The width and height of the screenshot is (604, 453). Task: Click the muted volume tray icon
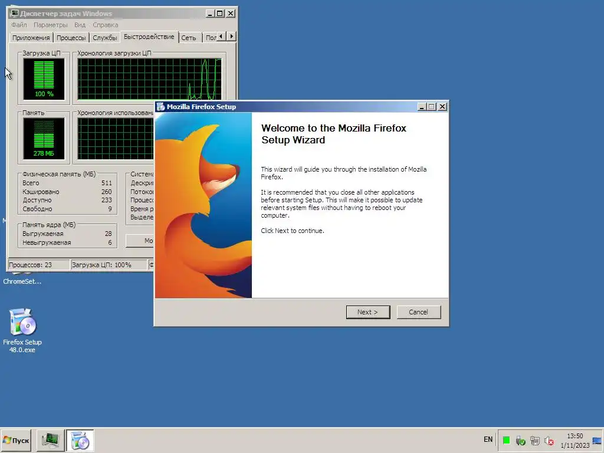point(549,440)
